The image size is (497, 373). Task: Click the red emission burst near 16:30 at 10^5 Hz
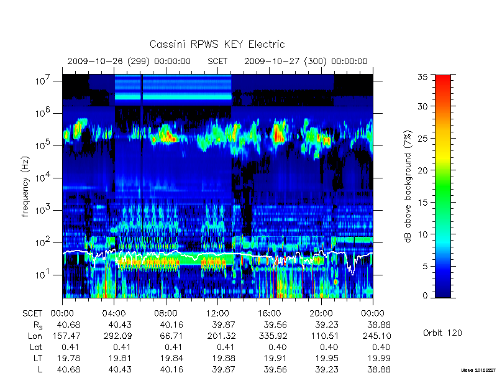[279, 133]
